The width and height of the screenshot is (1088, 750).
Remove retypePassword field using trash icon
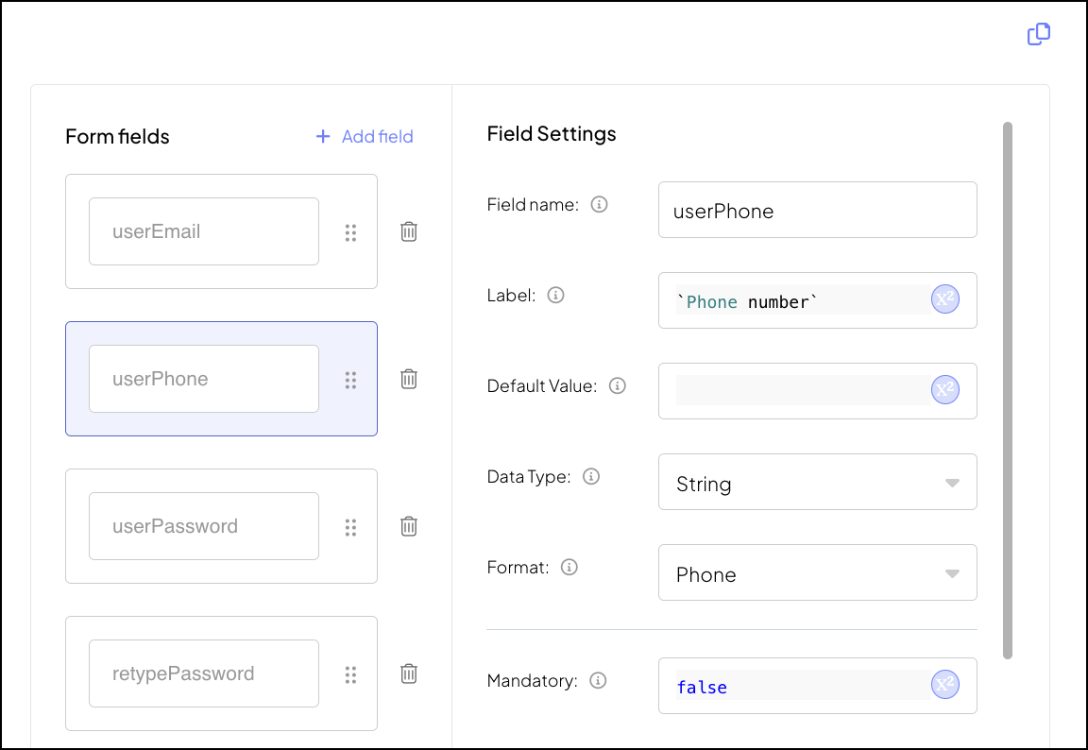pos(409,673)
